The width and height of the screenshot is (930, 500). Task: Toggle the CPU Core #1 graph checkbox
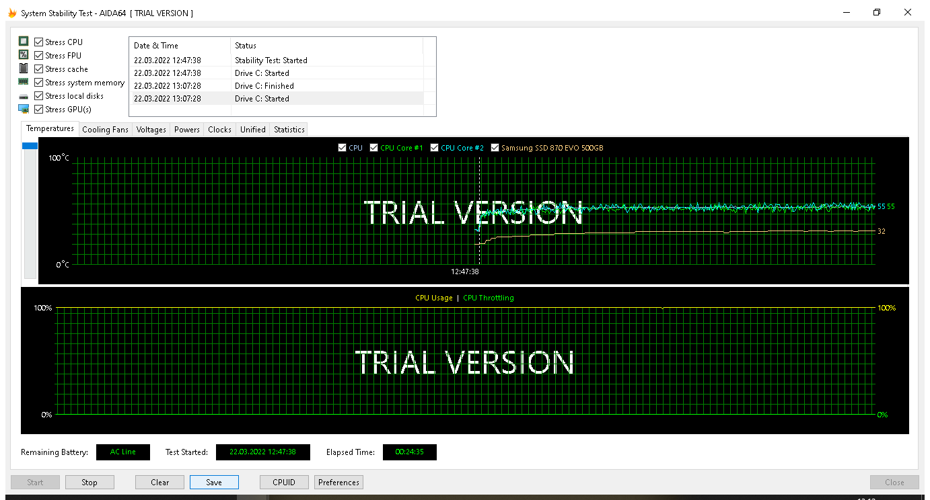click(x=374, y=148)
